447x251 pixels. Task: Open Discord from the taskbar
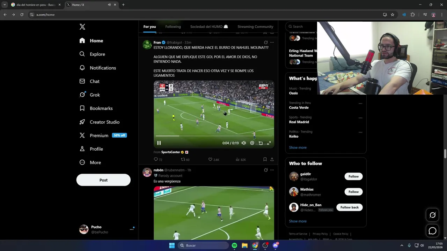point(276,245)
